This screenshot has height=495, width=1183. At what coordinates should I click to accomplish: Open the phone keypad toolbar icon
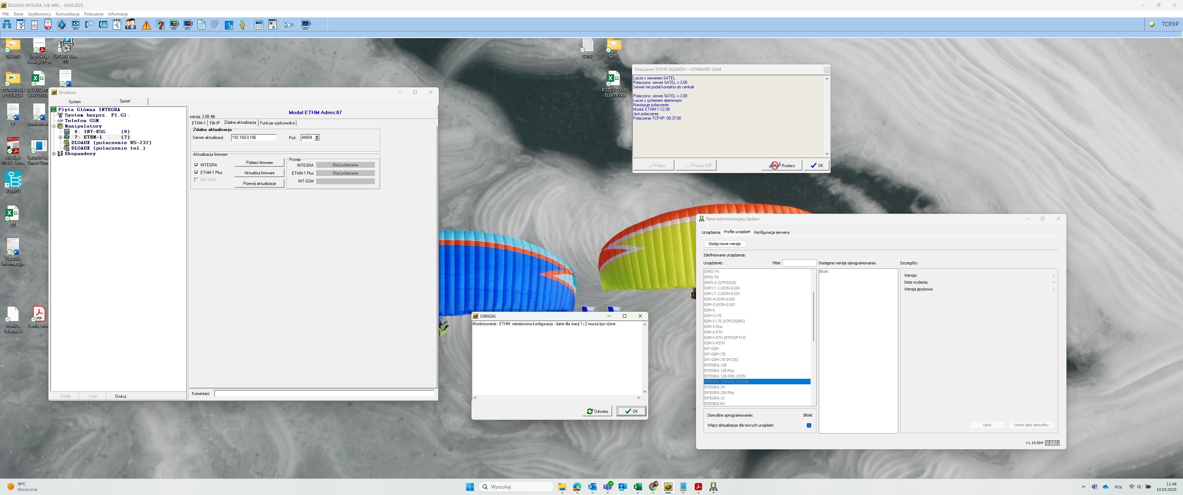(x=103, y=25)
